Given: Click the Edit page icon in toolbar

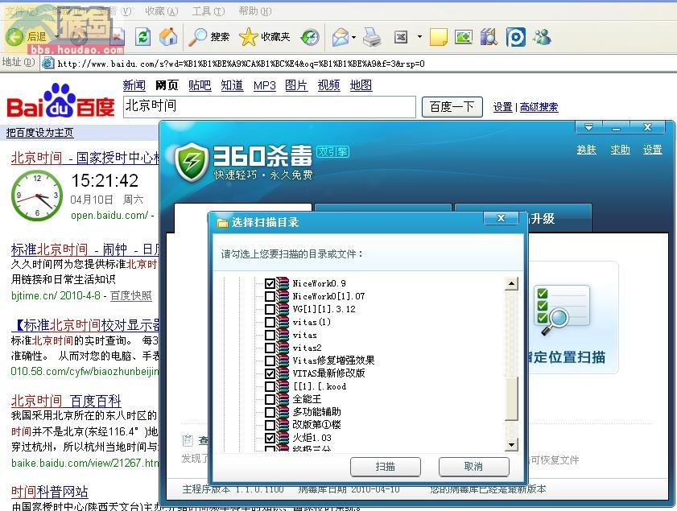Looking at the screenshot, I should pos(401,37).
